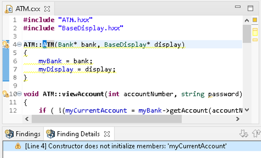Go to previous finding with up arrow

pos(256,134)
